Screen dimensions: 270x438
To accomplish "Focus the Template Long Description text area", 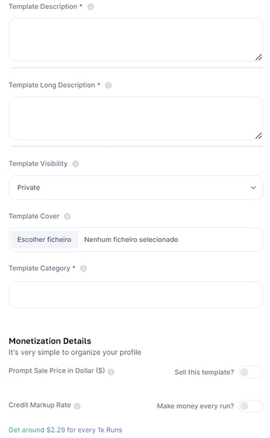I will (135, 119).
